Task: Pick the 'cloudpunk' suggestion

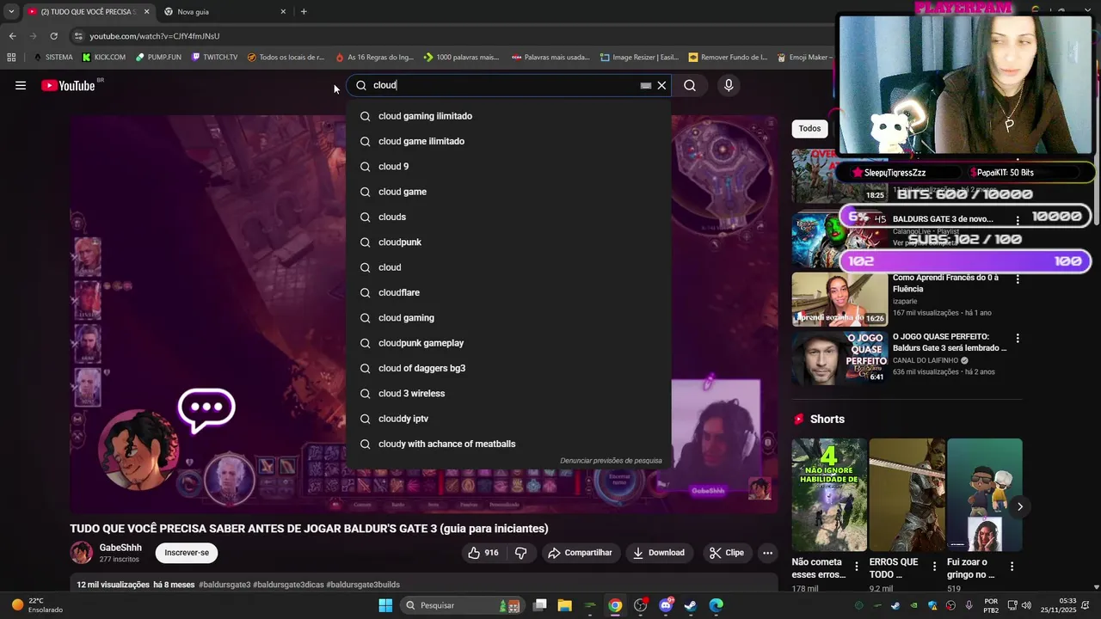Action: (508, 242)
